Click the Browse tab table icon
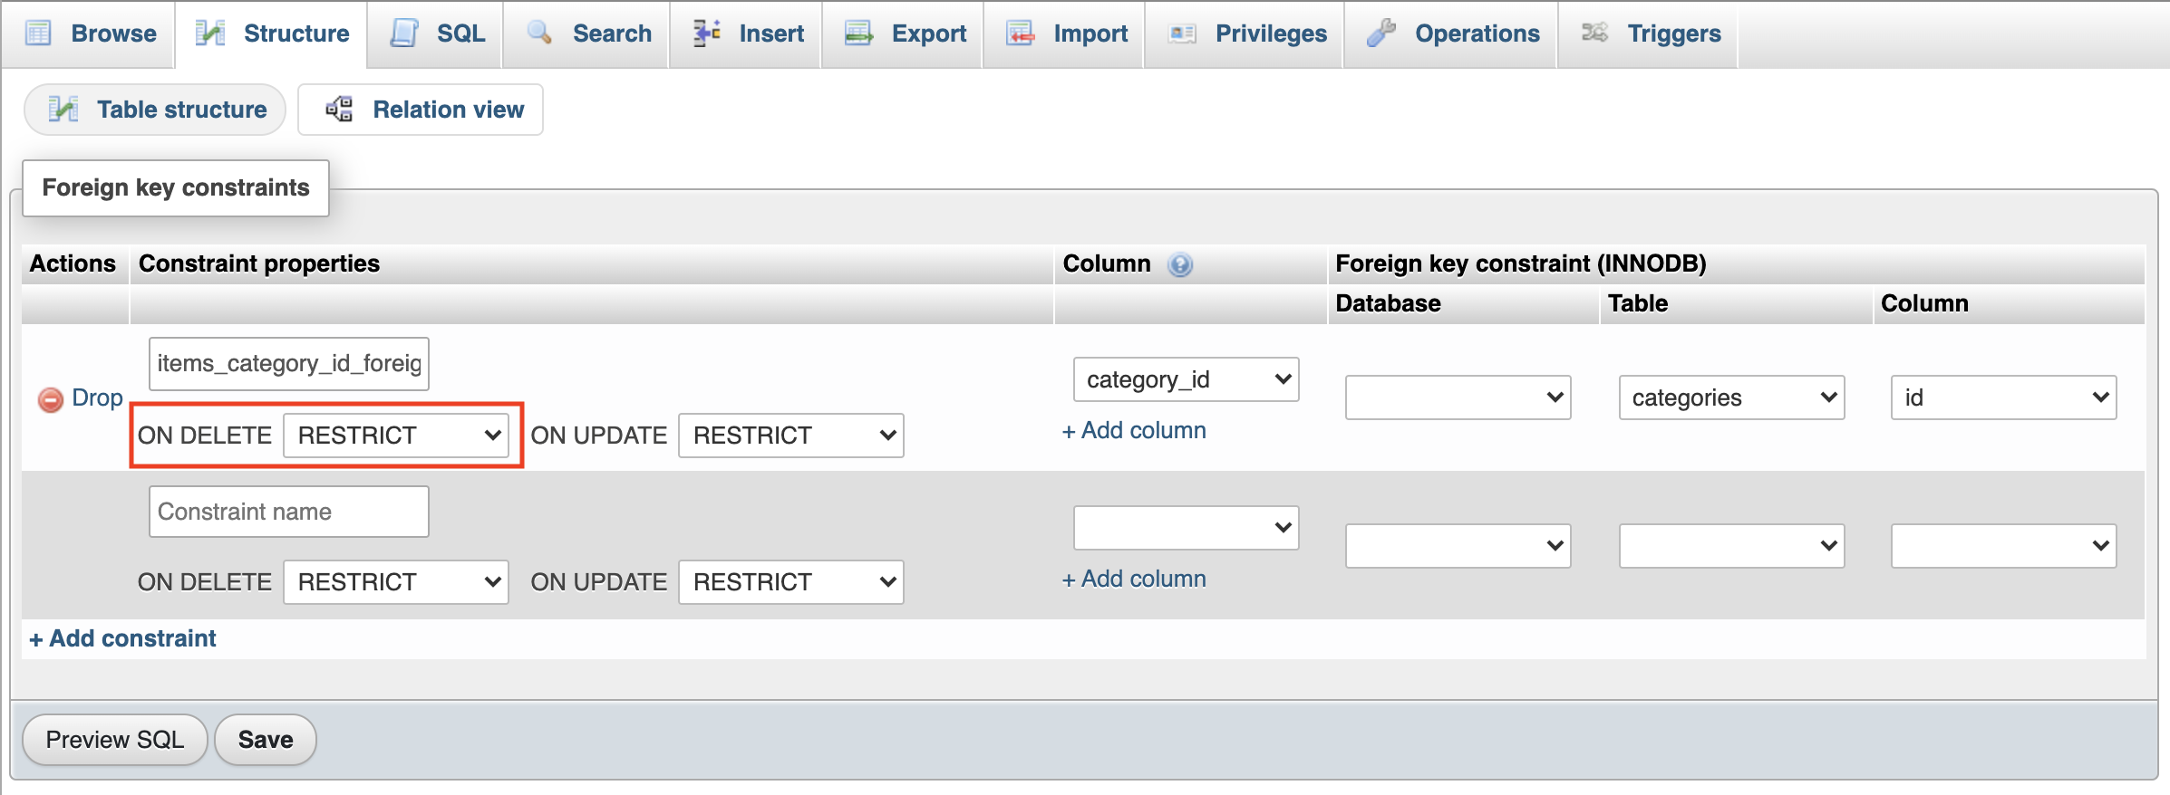This screenshot has height=795, width=2170. click(x=38, y=34)
